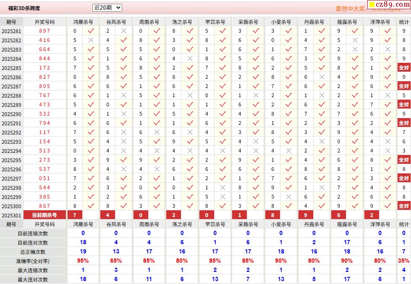Screen dimensions: 411x284
Task: Click the 最大连对次数 row label
Action: pos(33,279)
